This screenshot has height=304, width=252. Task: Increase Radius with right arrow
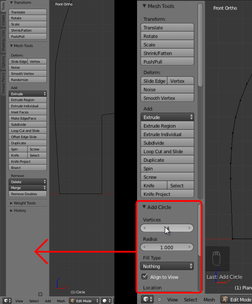tap(189, 247)
